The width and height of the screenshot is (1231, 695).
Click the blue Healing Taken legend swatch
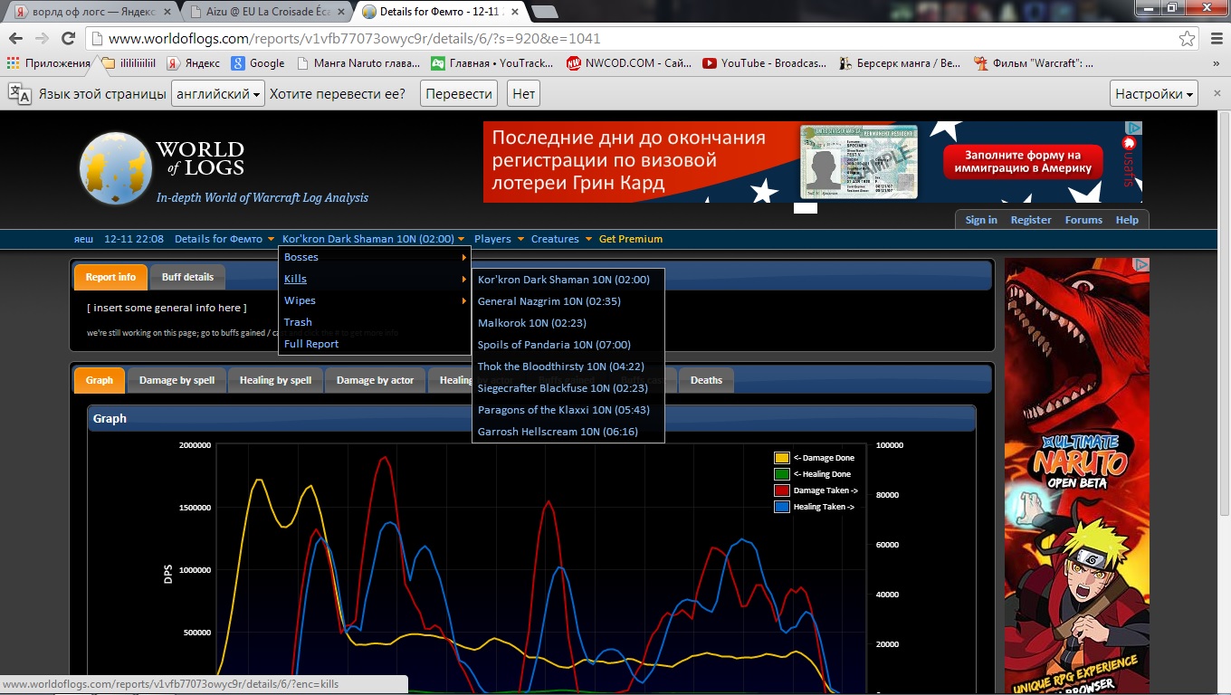[x=782, y=507]
